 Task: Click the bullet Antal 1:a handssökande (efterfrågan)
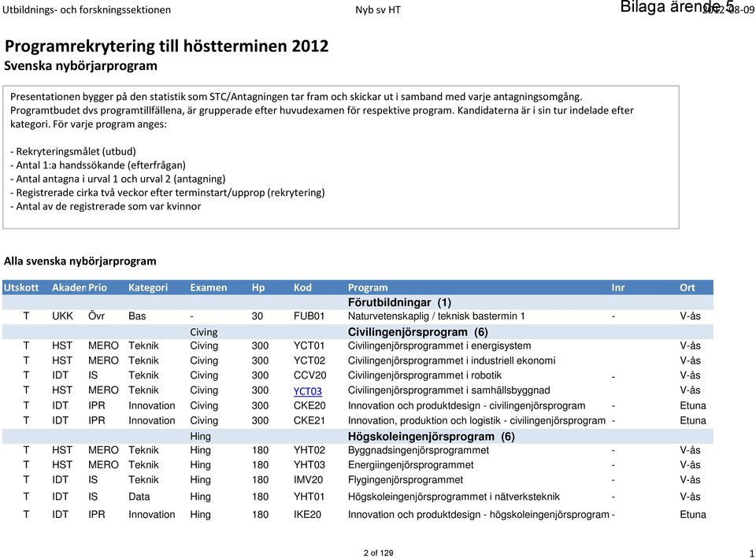click(98, 165)
